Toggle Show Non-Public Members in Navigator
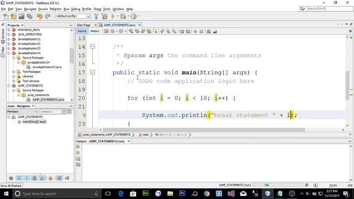Viewport: 354px width, 199px height. (34, 178)
